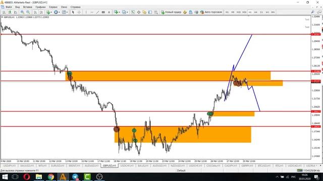Viewport: 323px width, 181px height.
Task: Expand the periods dropdown arrow
Action: [59, 12]
